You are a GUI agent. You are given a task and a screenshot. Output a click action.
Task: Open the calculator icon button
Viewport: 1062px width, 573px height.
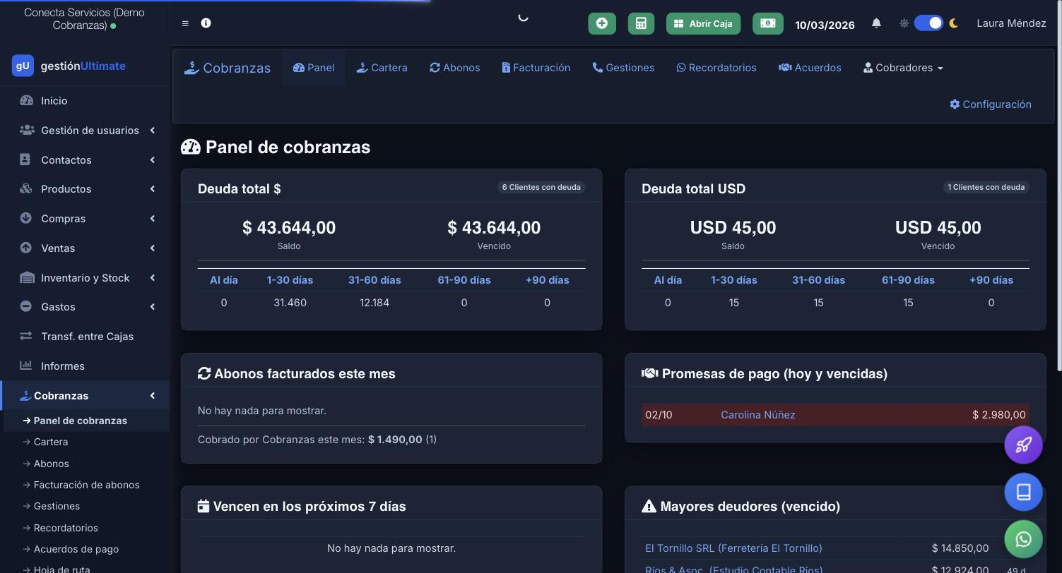click(x=641, y=23)
